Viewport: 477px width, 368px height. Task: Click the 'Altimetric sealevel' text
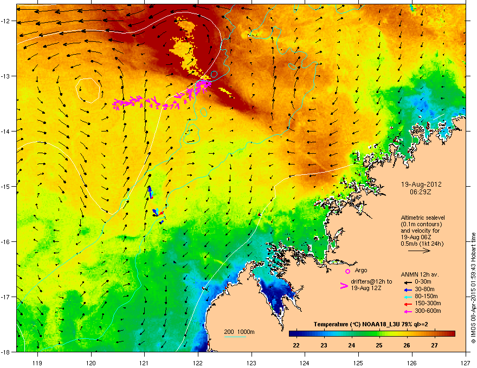click(423, 218)
